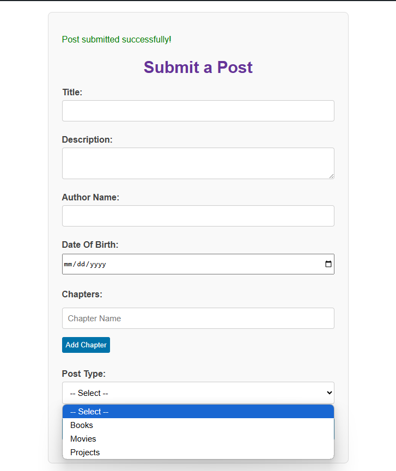The image size is (396, 471).
Task: Click the textarea resize handle on Description
Action: point(332,175)
